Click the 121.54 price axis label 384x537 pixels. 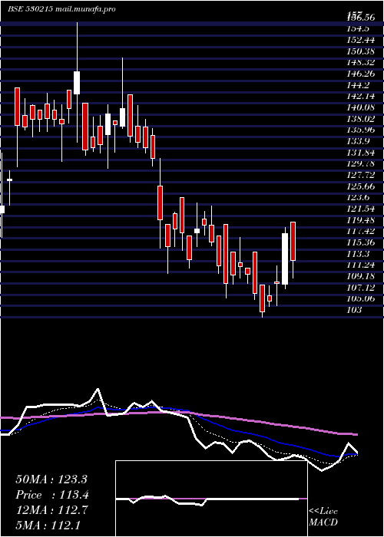[360, 209]
